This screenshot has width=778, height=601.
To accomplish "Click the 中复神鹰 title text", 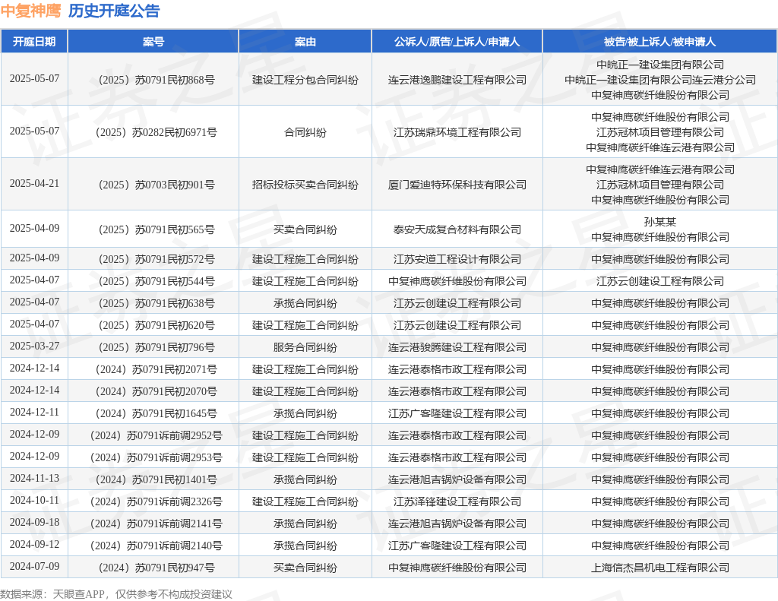I will (x=30, y=11).
